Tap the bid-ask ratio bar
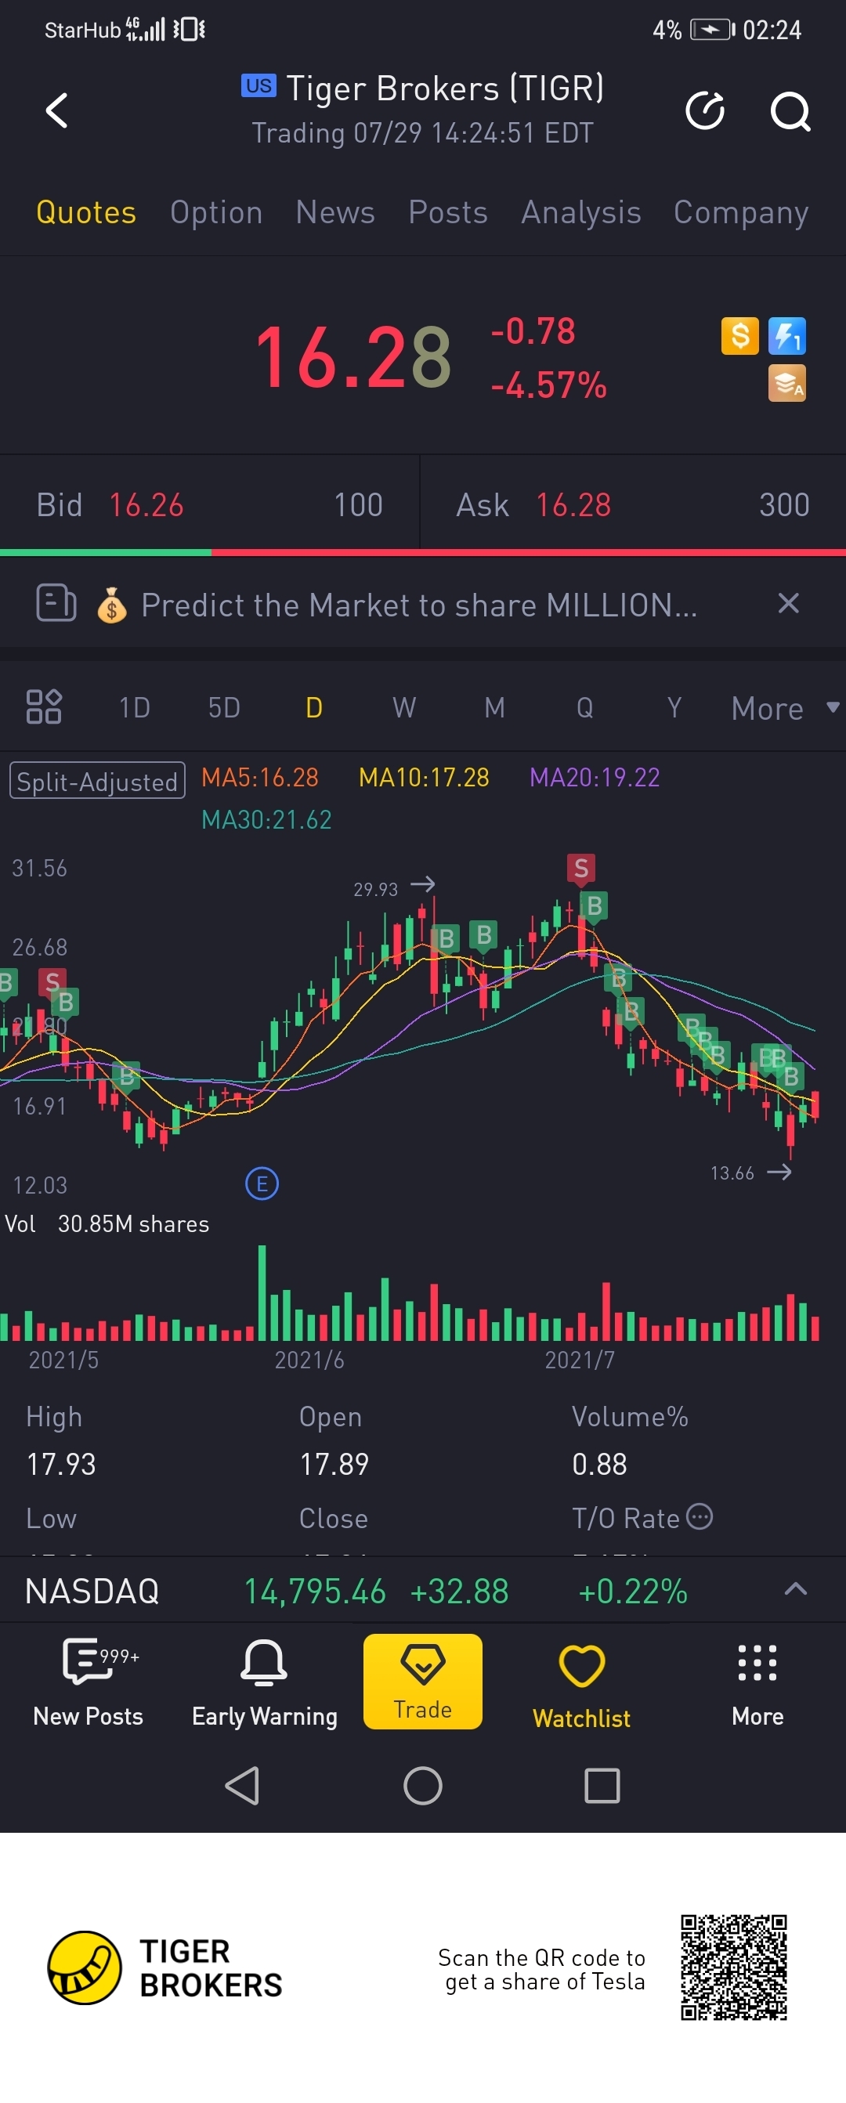The width and height of the screenshot is (846, 2103). 423,553
